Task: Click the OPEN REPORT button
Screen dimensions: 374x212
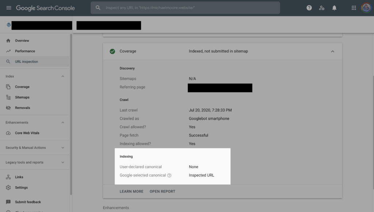Action: (x=163, y=192)
